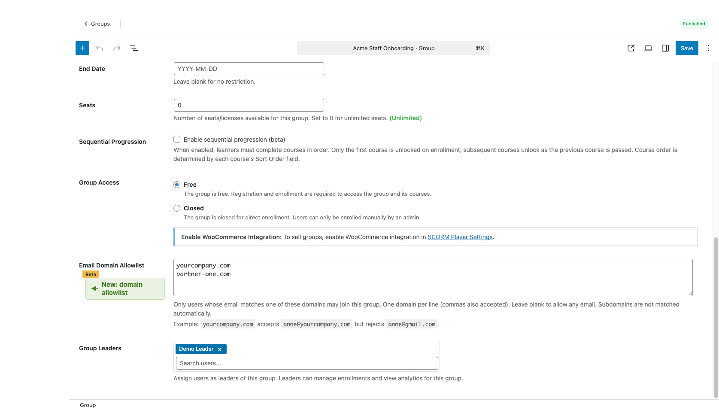The height and width of the screenshot is (410, 719).
Task: View the group in a new tab
Action: click(x=631, y=48)
